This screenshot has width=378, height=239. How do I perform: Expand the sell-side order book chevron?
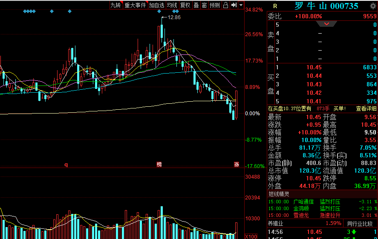[327, 24]
